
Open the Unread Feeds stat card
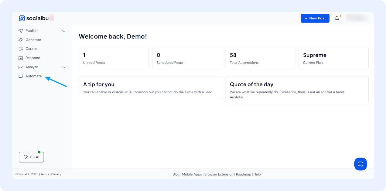(x=114, y=58)
